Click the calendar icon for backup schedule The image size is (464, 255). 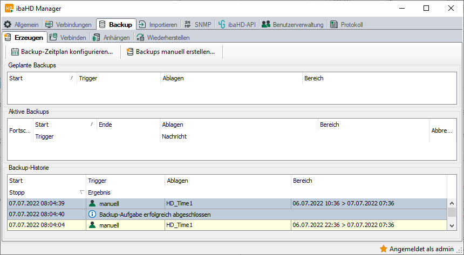coord(15,52)
